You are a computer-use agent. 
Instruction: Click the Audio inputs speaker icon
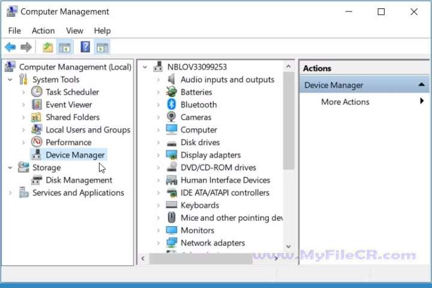(172, 79)
